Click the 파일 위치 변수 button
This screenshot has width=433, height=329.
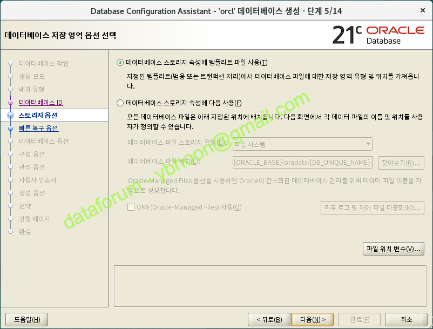coord(393,249)
